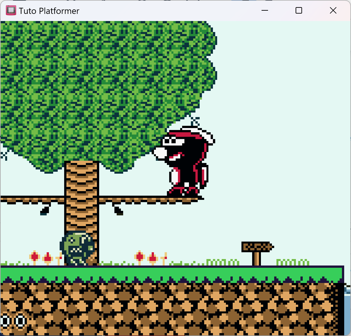Click the pair of eyes in the dirt

(13, 321)
